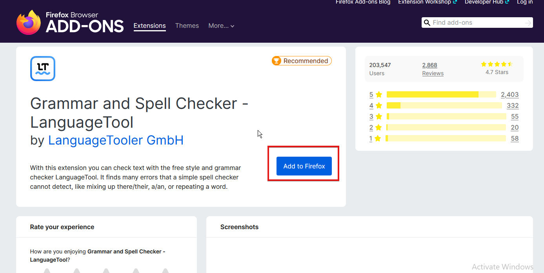544x273 pixels.
Task: Open the 2,868 Reviews link
Action: 429,65
